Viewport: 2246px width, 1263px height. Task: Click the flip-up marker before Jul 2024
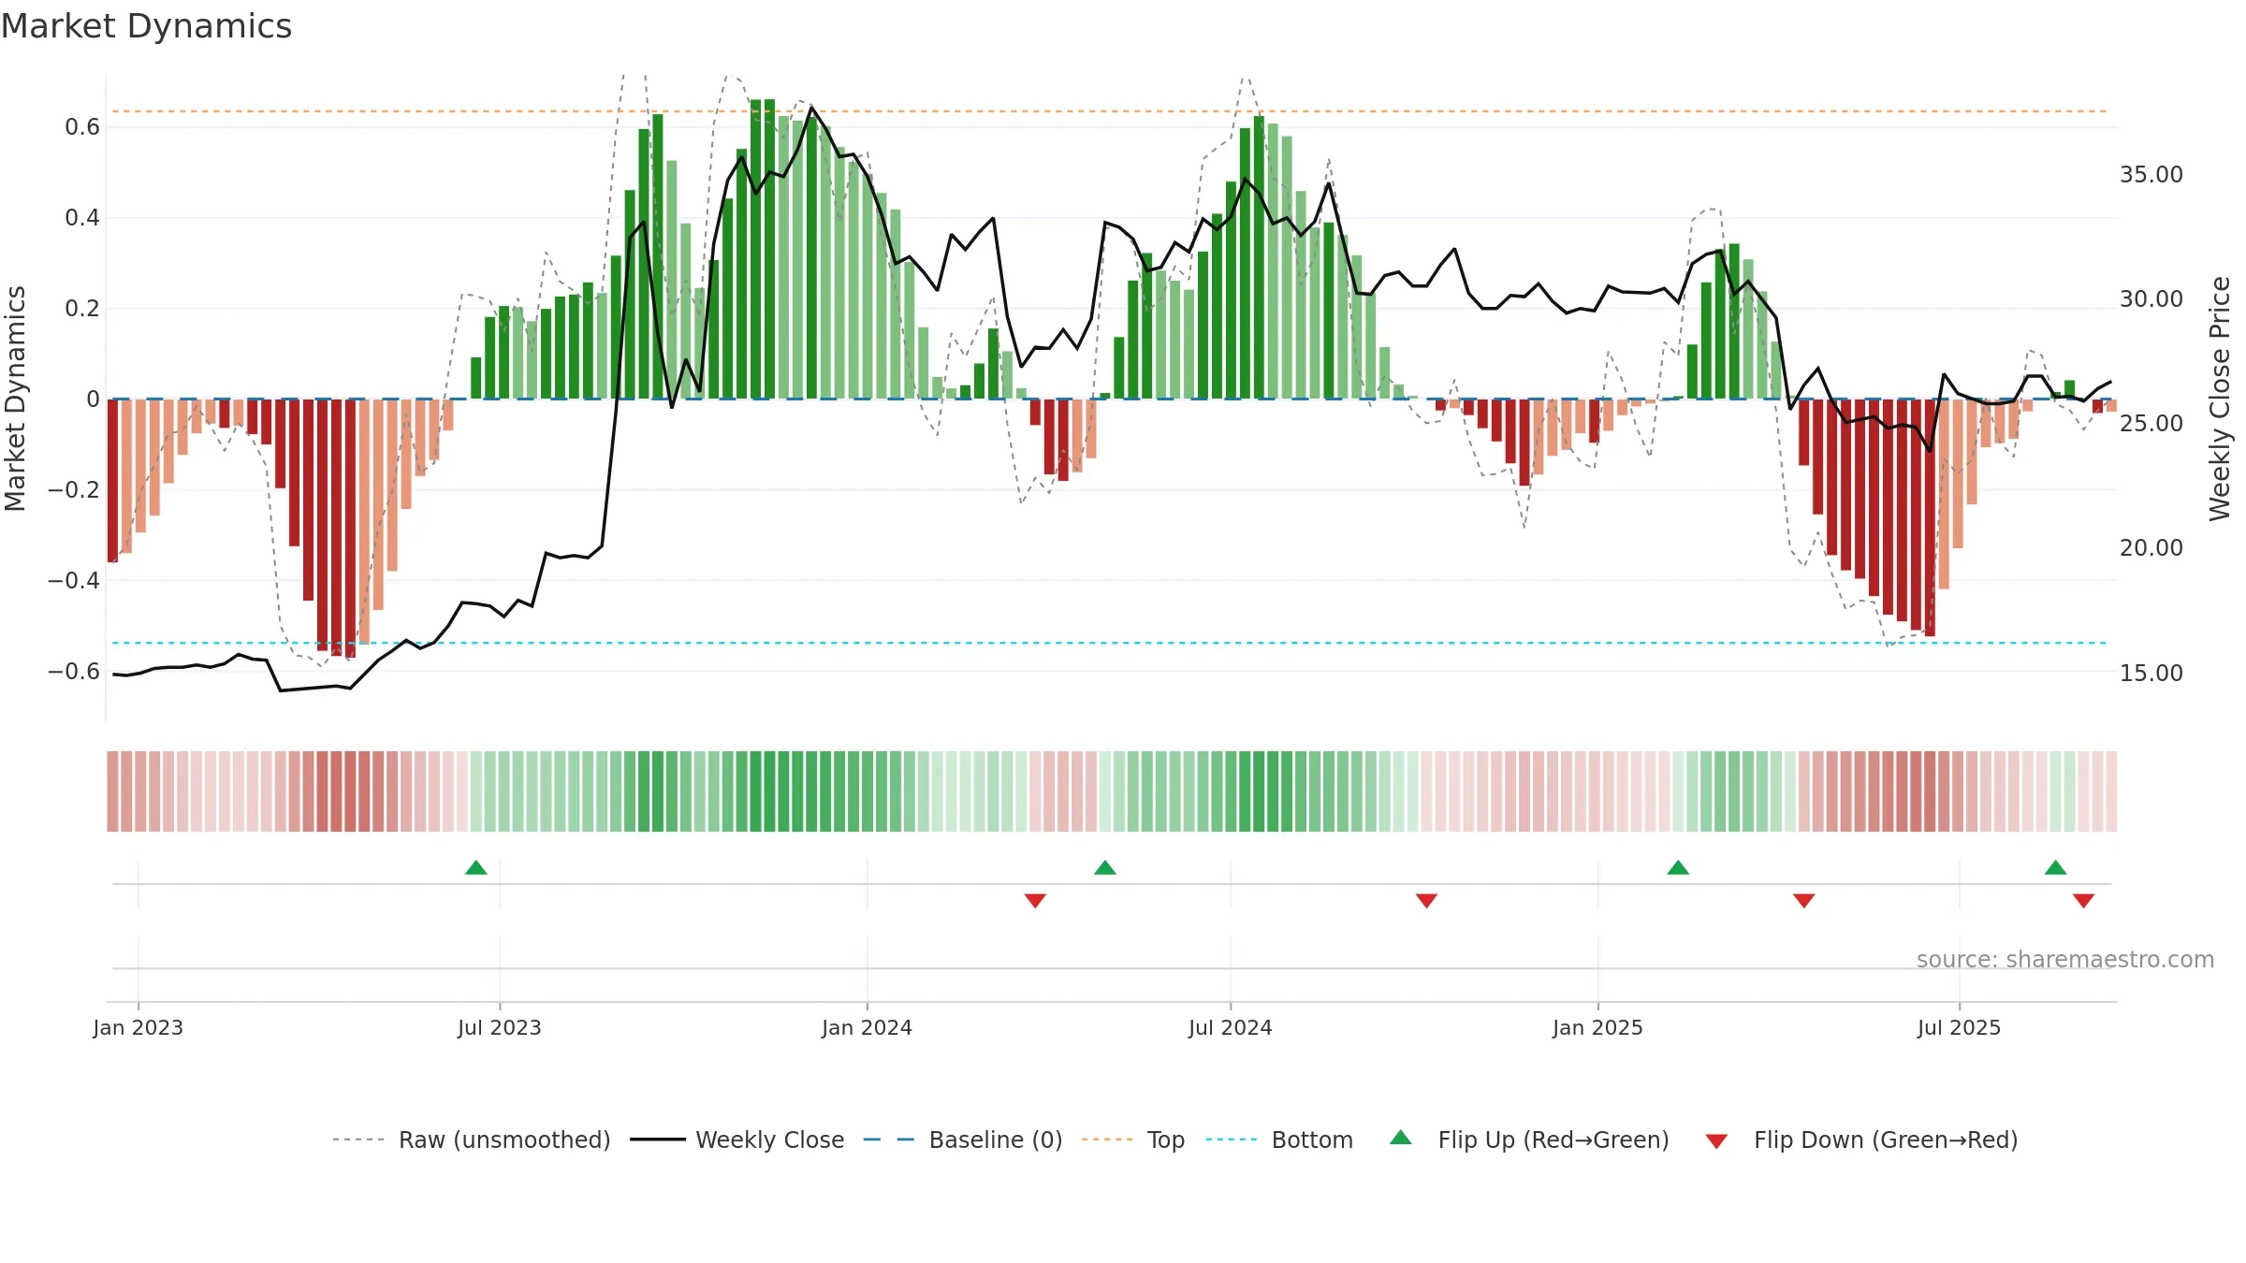pos(1105,867)
